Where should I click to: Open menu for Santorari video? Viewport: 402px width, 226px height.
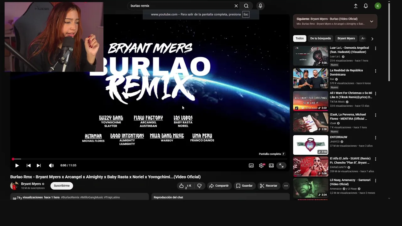[x=375, y=180]
